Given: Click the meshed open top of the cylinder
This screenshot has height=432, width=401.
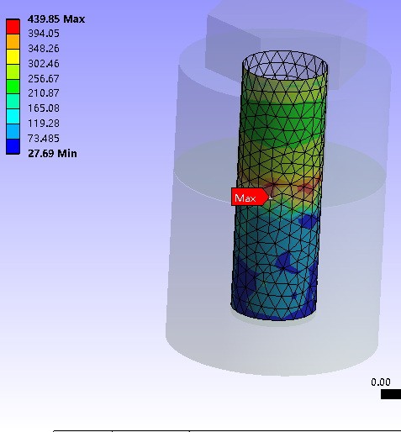Looking at the screenshot, I should [x=285, y=66].
